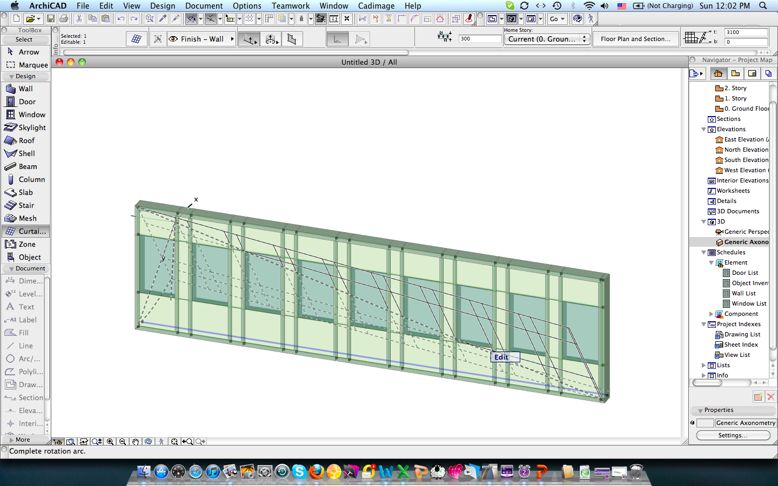Click the Print toolbar icon
This screenshot has height=486, width=778.
click(64, 18)
